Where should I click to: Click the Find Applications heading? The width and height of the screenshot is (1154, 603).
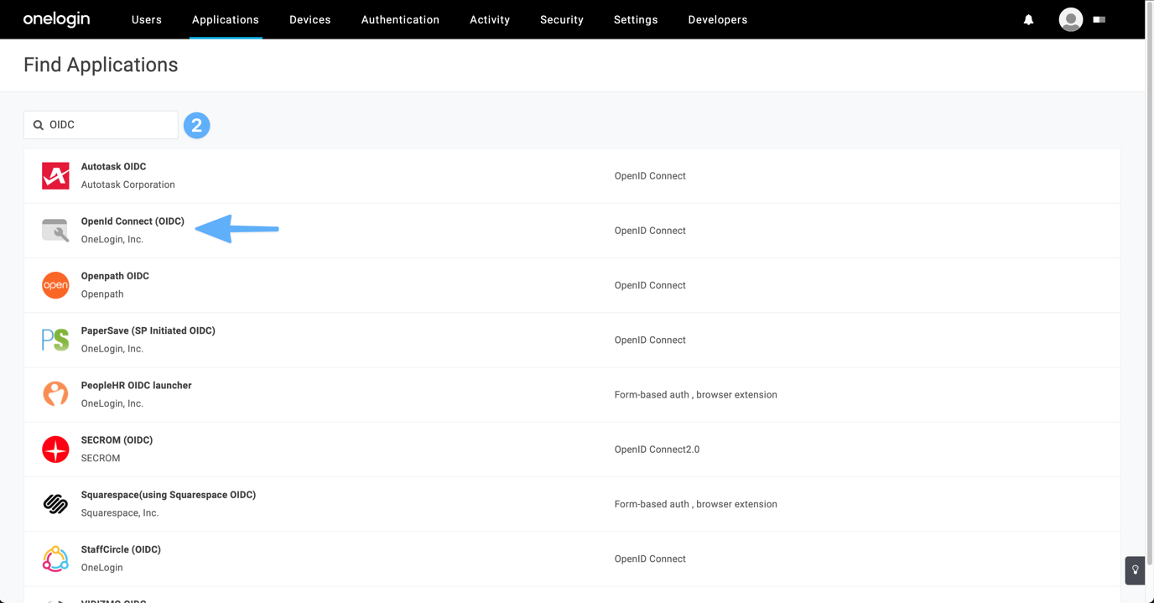click(101, 65)
